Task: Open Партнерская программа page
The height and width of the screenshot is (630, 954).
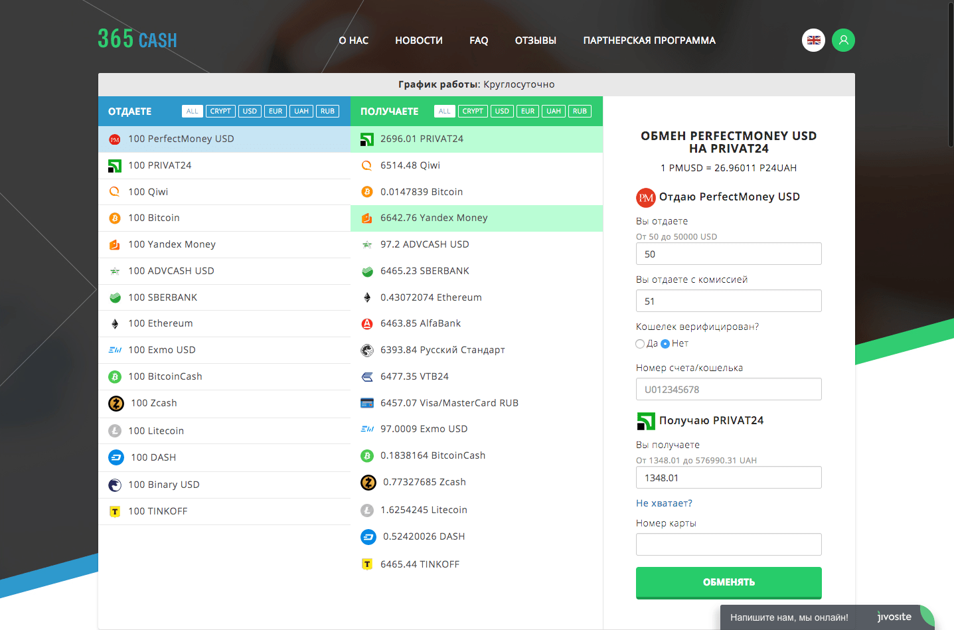Action: pyautogui.click(x=649, y=40)
